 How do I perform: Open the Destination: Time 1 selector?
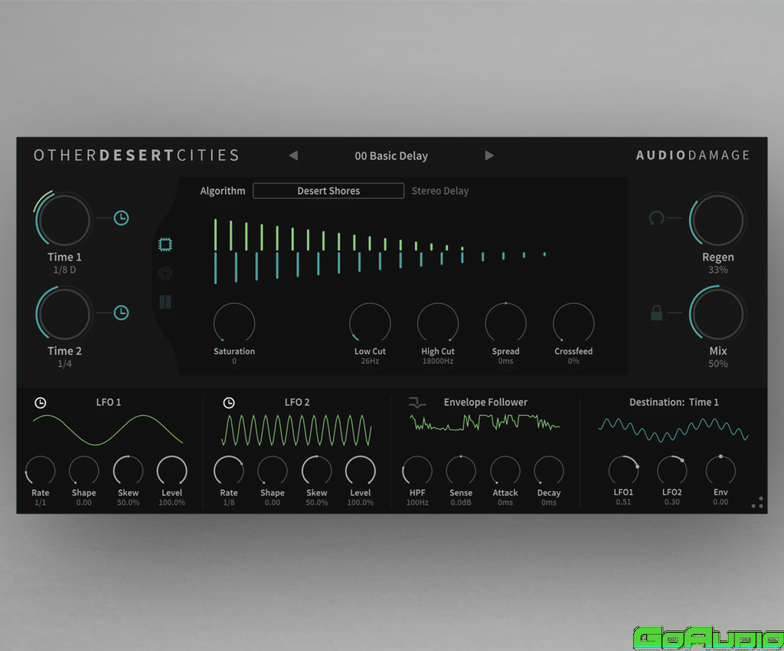point(674,402)
